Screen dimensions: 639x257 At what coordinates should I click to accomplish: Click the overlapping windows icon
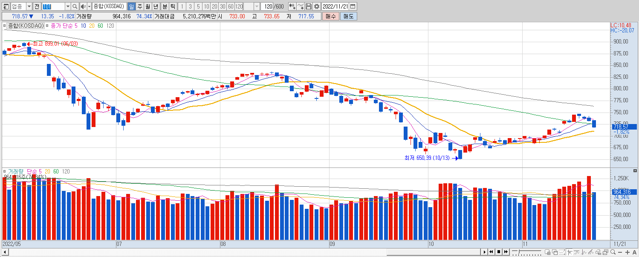coord(555,252)
